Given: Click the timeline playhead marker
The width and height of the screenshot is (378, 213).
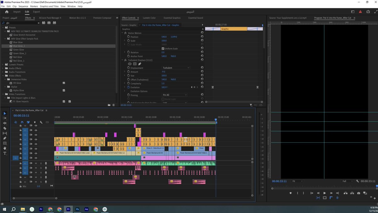Looking at the screenshot, I should coord(216,120).
